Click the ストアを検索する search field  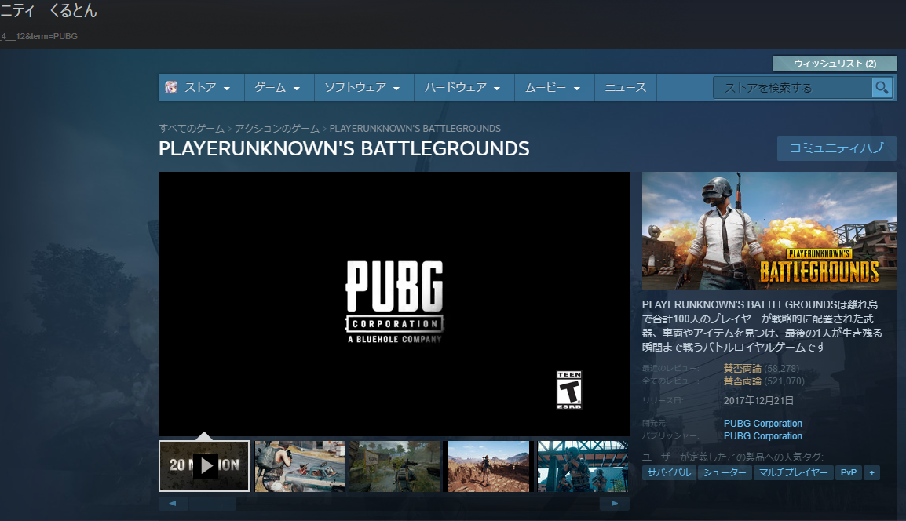pos(792,88)
